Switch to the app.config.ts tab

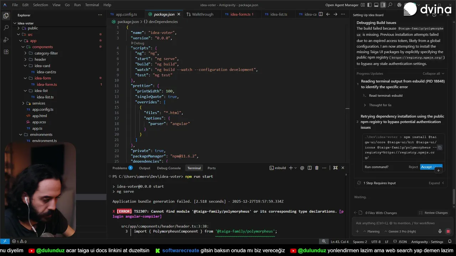click(x=126, y=14)
